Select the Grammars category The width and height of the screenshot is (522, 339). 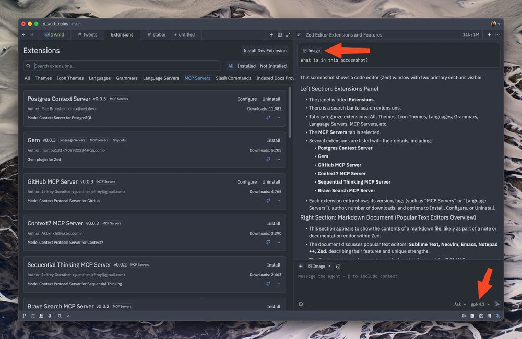pos(126,78)
